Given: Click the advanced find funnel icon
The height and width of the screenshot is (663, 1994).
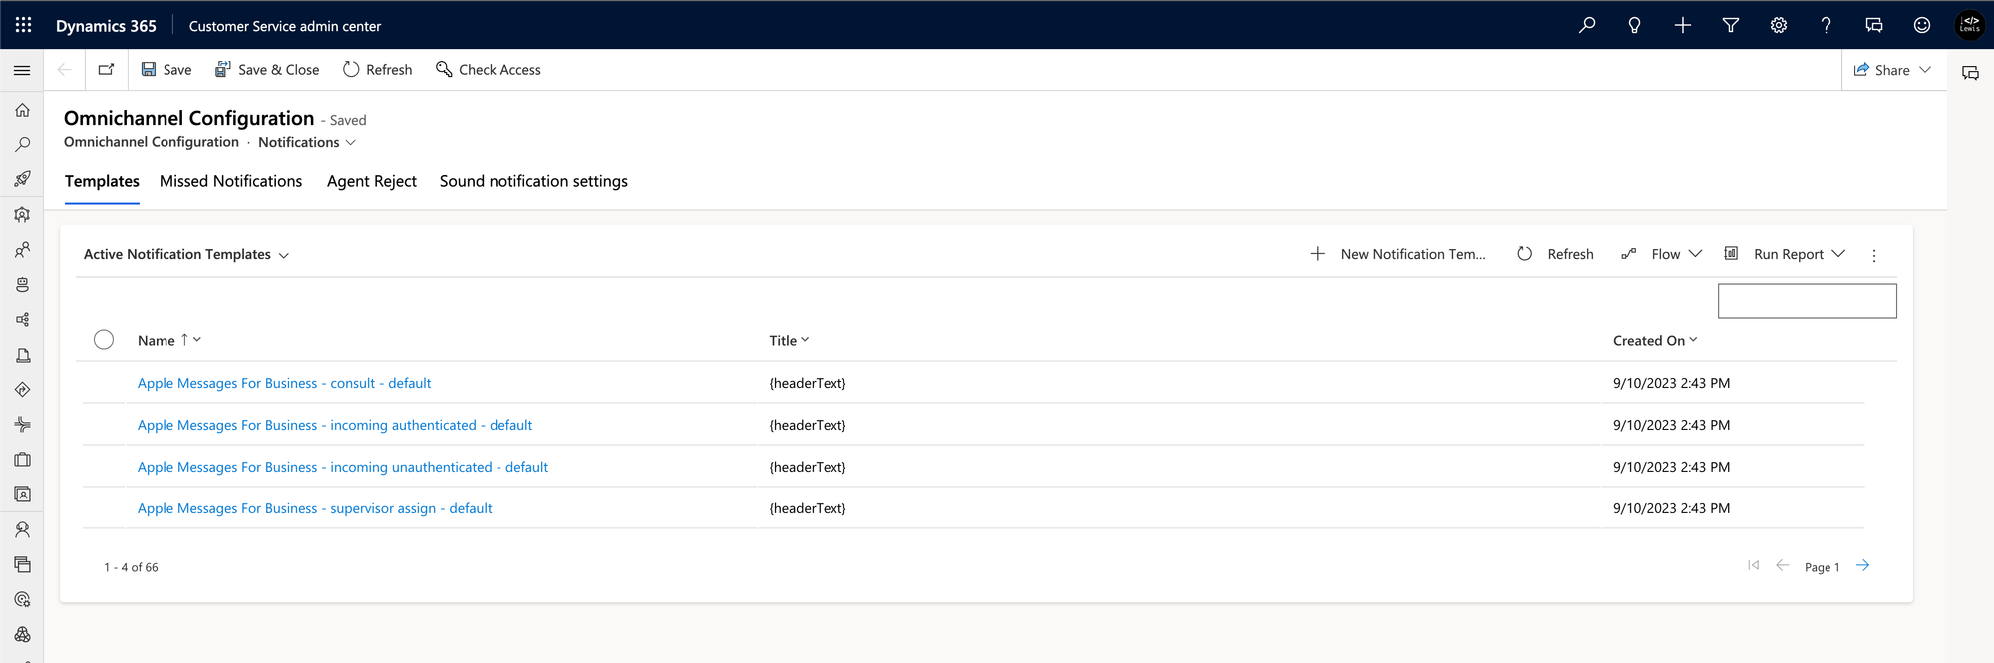Looking at the screenshot, I should [x=1731, y=25].
